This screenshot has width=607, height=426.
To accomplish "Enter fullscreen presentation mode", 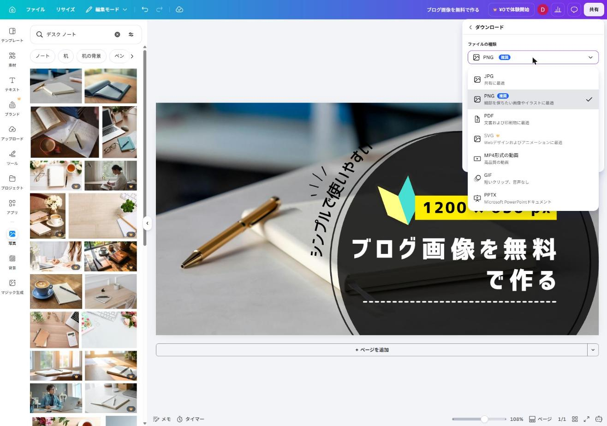I will point(587,419).
